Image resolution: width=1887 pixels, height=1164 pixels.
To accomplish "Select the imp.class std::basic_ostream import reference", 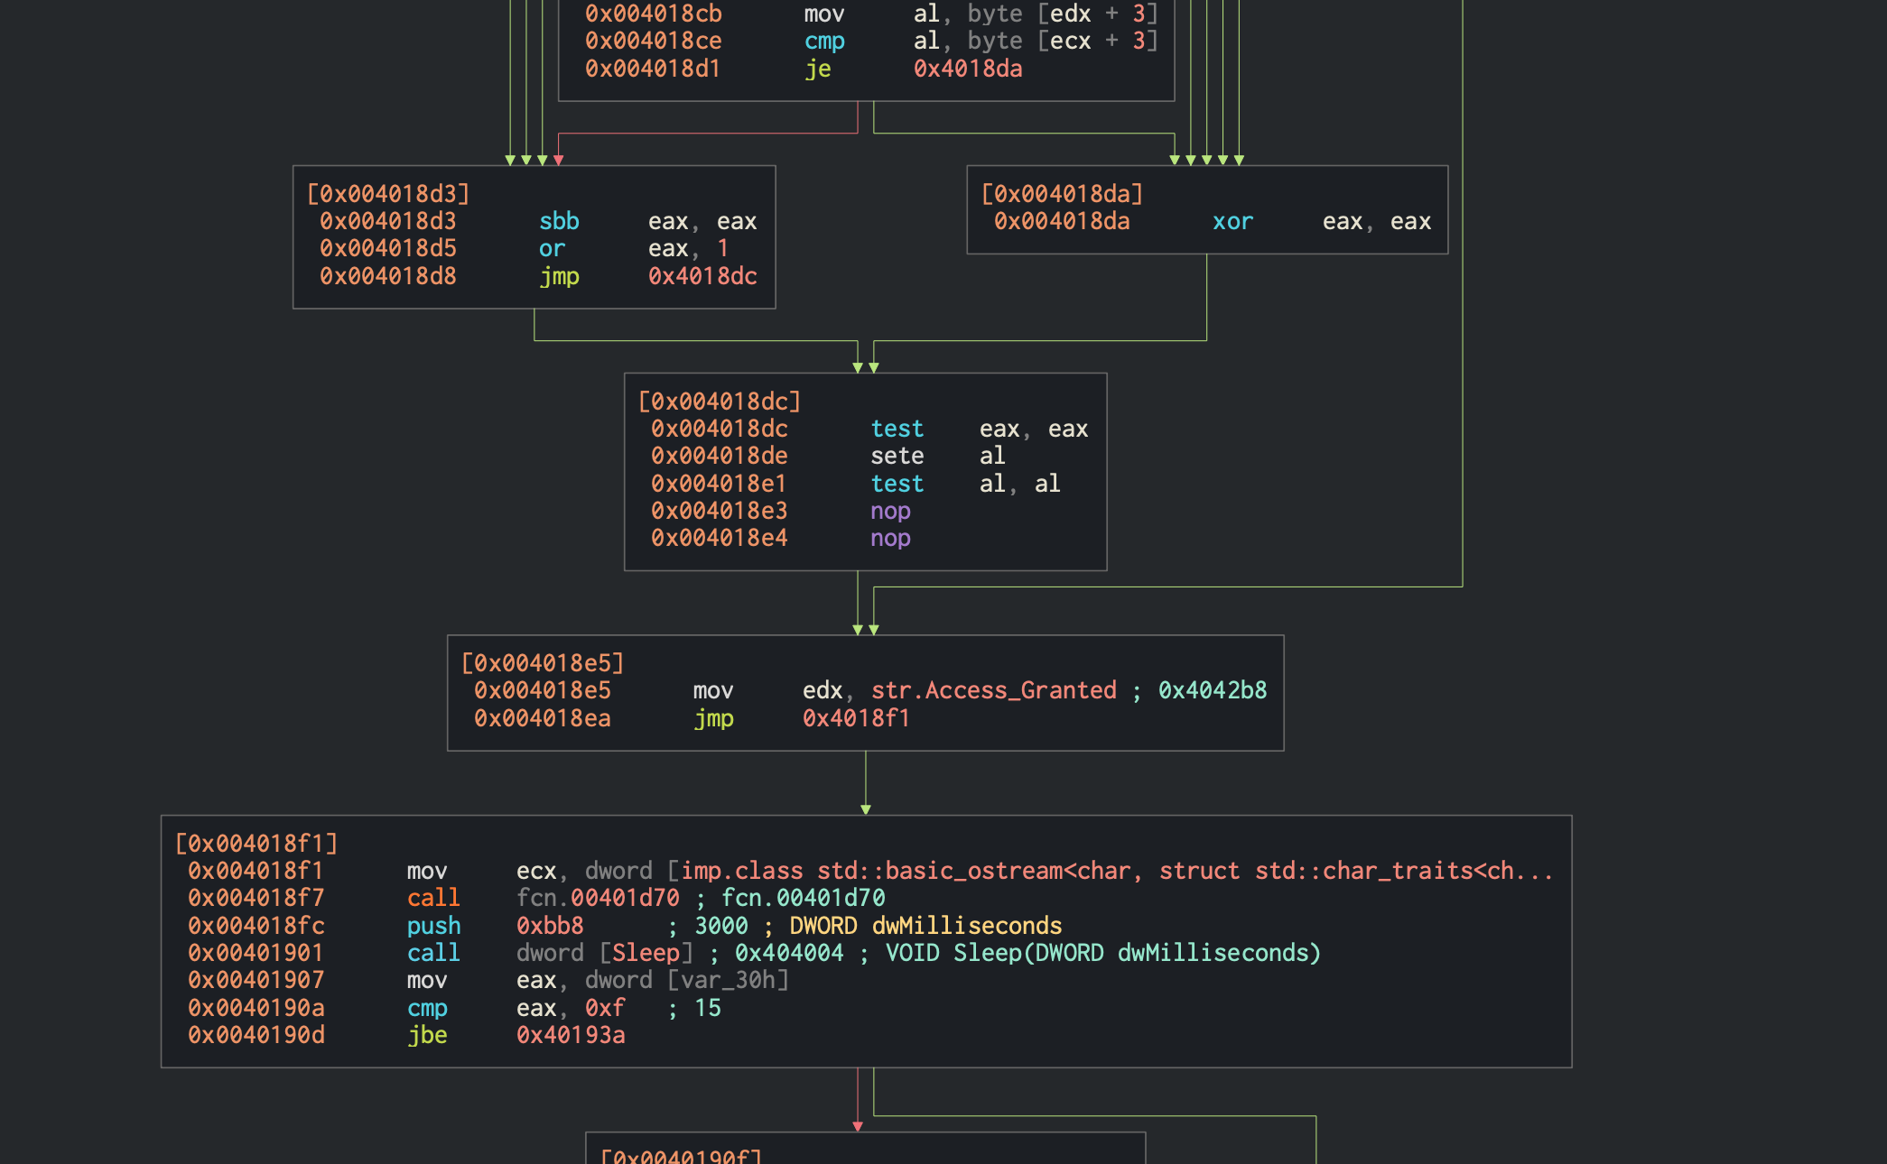I will (x=1116, y=871).
